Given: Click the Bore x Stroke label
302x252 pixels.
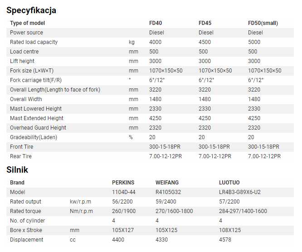Looking at the screenshot, I should click(26, 230).
